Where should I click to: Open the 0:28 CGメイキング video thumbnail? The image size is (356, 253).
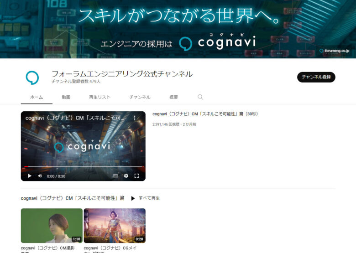click(115, 226)
